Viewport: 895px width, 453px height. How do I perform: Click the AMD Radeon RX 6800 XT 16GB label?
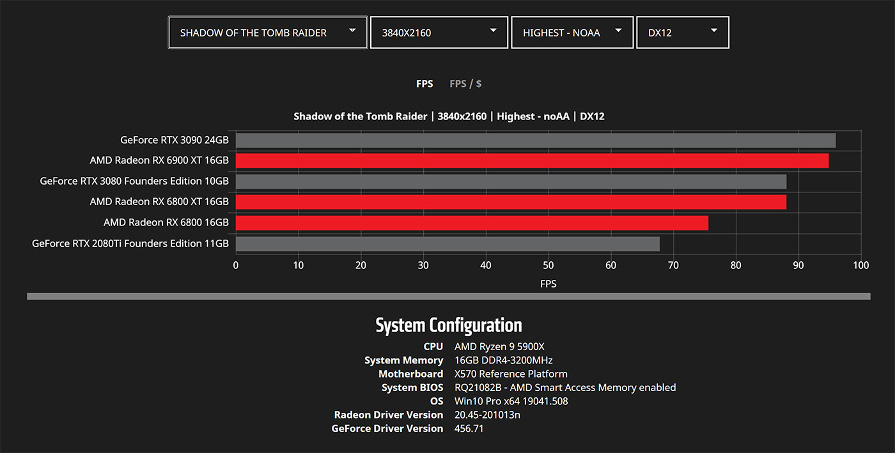[x=159, y=202]
